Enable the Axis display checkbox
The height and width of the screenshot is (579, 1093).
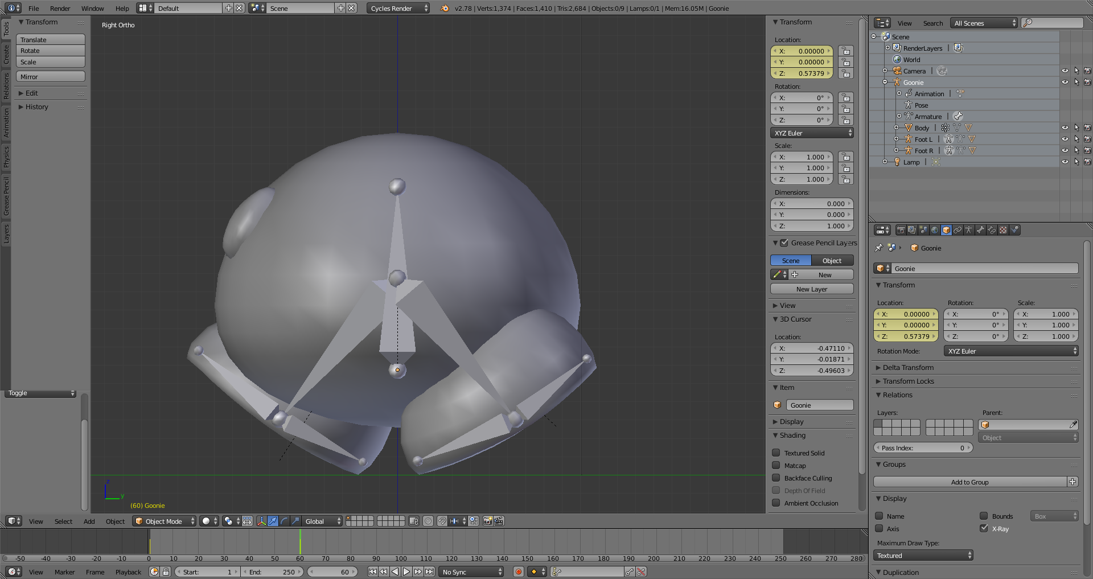879,528
